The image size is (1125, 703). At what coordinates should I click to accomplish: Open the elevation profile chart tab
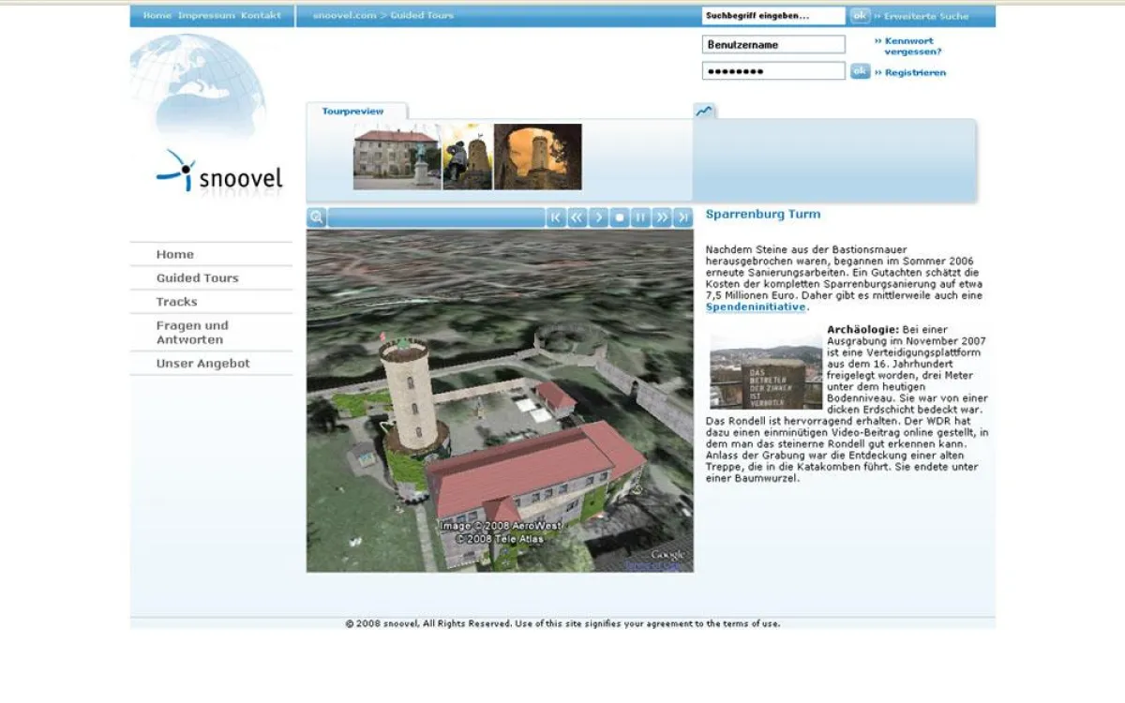pyautogui.click(x=704, y=111)
